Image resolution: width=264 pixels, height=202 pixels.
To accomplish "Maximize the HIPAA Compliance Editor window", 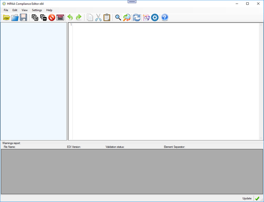I will 247,3.
